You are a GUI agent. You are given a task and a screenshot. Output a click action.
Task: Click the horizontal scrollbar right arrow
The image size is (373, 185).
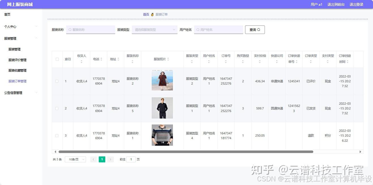[360, 152]
